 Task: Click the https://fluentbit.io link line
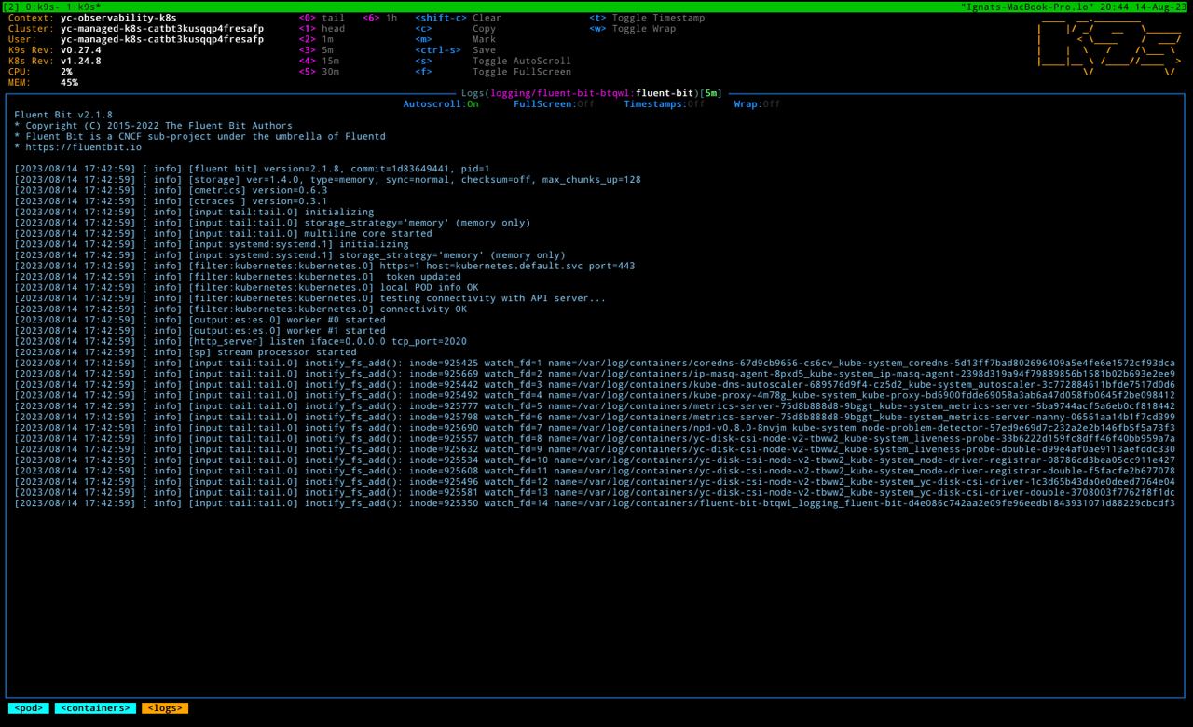pos(77,147)
